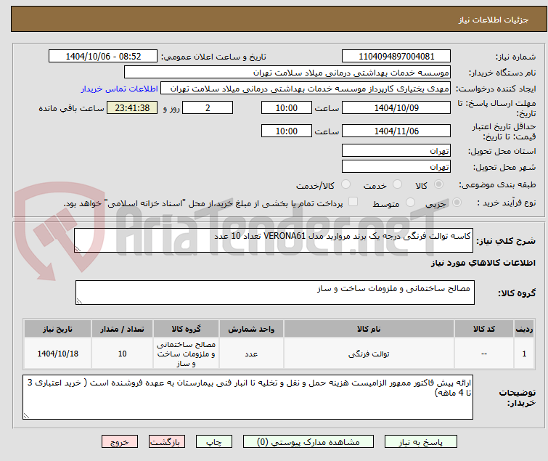Click the need date cell 1404/10/18
The image size is (548, 461).
pyautogui.click(x=57, y=354)
